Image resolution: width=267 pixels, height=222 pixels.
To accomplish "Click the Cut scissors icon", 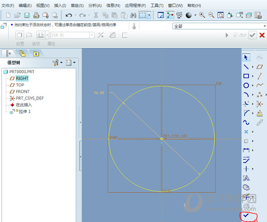I will [x=96, y=15].
